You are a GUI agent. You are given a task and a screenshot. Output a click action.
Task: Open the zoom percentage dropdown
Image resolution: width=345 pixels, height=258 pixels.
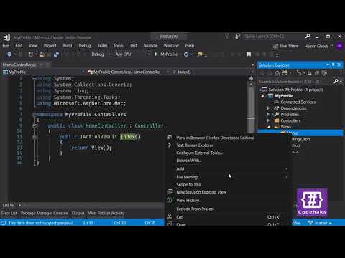19,205
